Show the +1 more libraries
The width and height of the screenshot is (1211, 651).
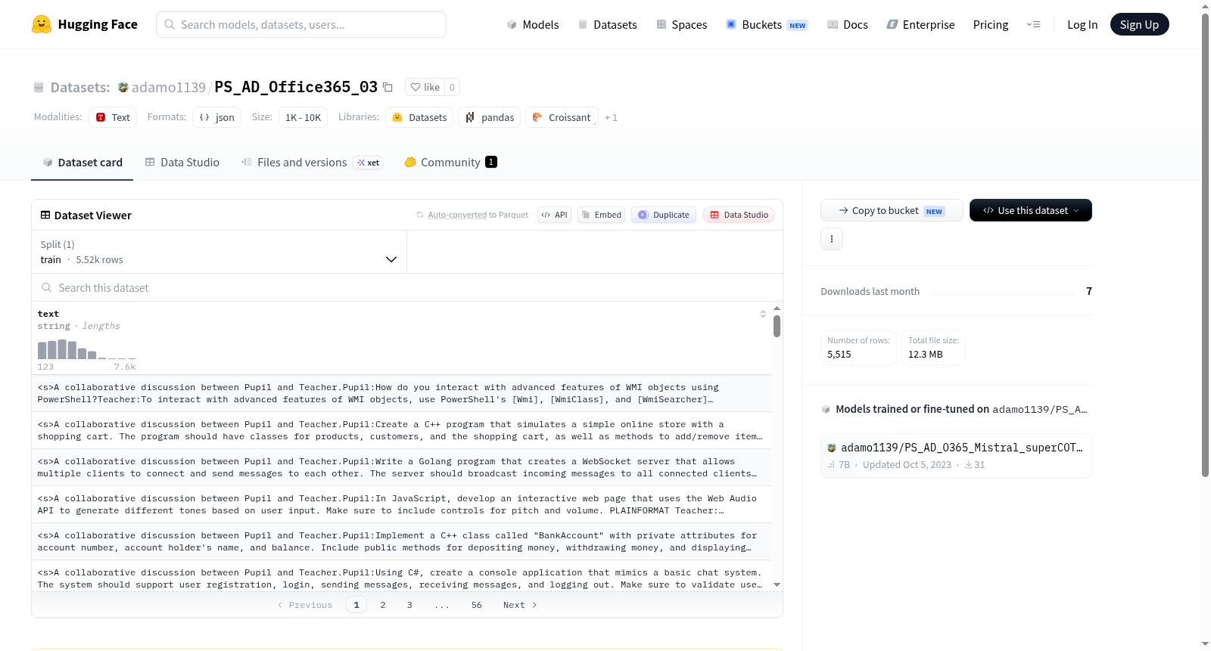coord(611,117)
